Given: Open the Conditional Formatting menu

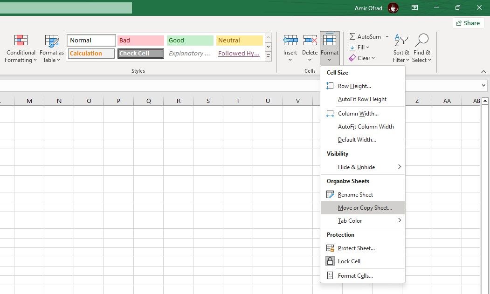Looking at the screenshot, I should (x=21, y=48).
